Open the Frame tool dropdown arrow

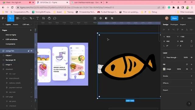click(20, 18)
